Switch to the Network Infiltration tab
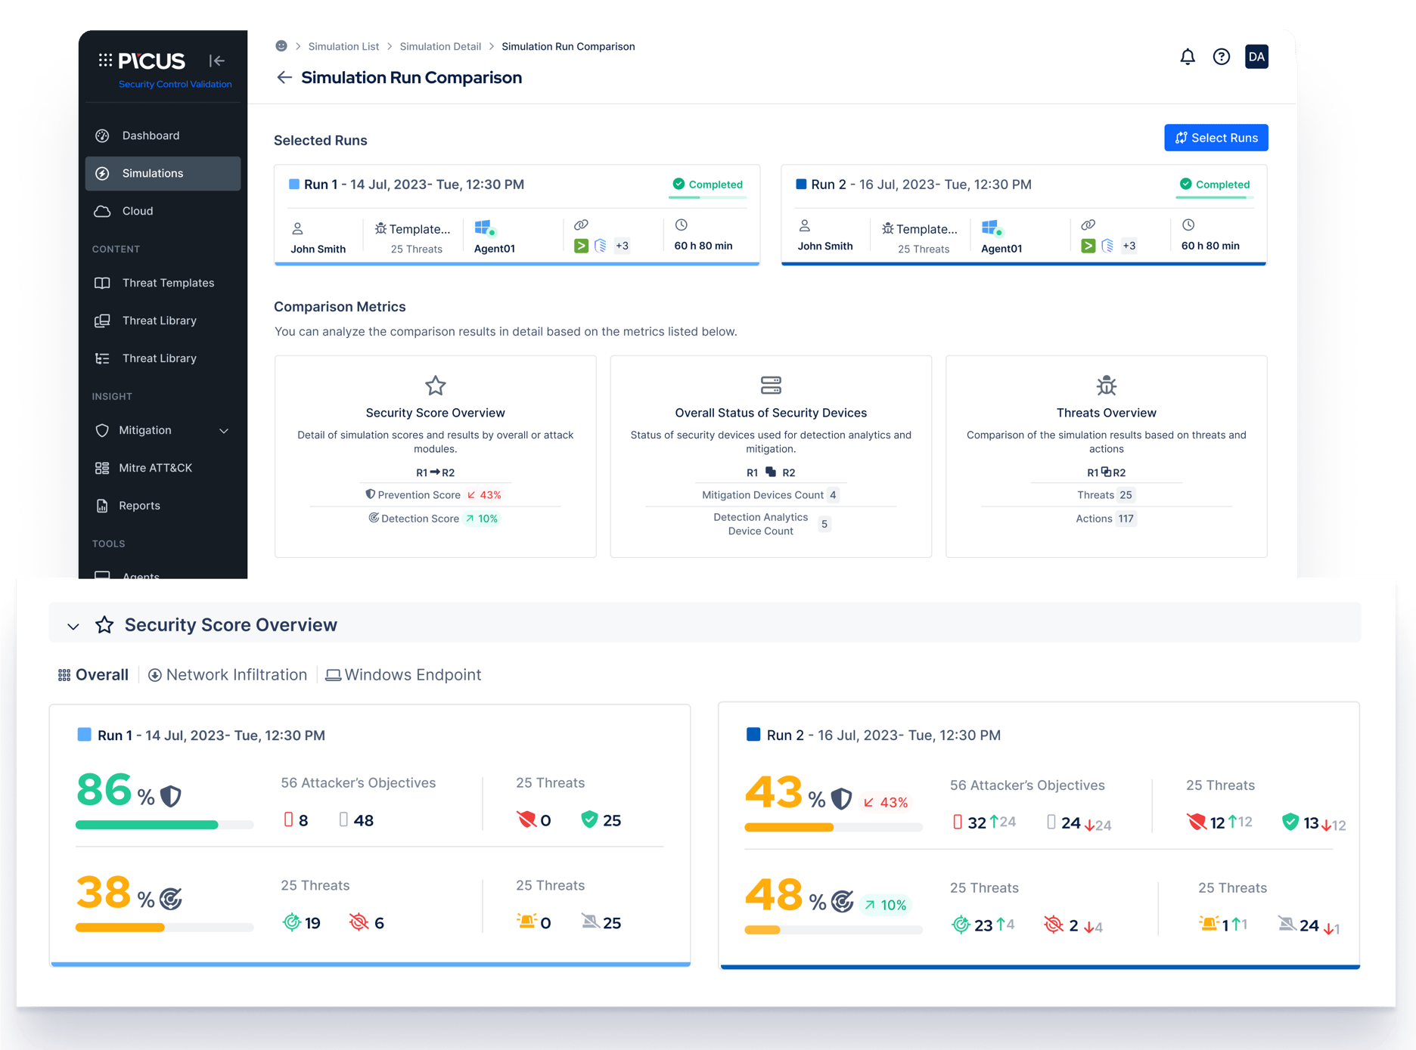This screenshot has height=1050, width=1416. coord(227,674)
